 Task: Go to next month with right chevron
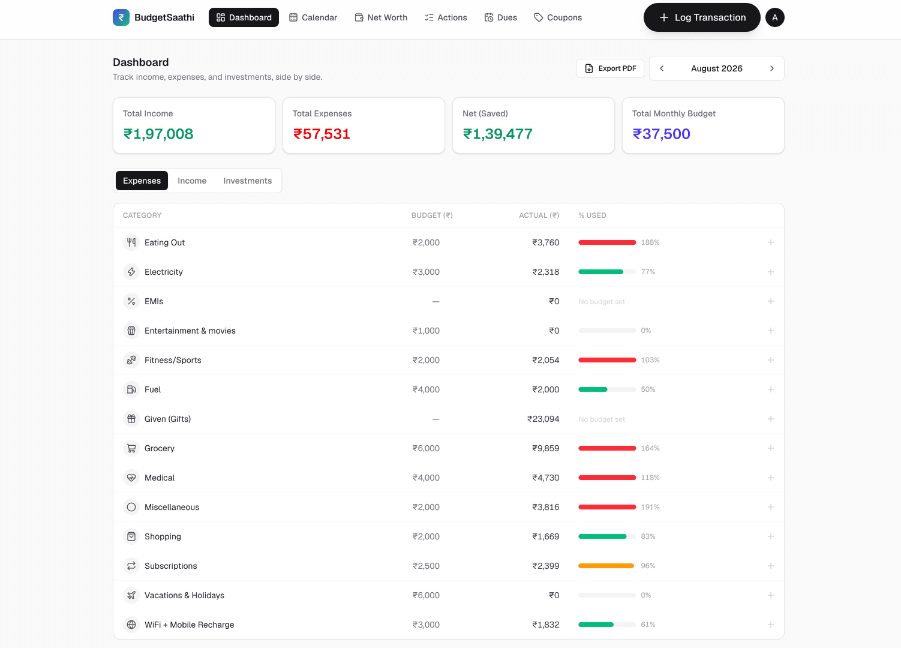(772, 68)
